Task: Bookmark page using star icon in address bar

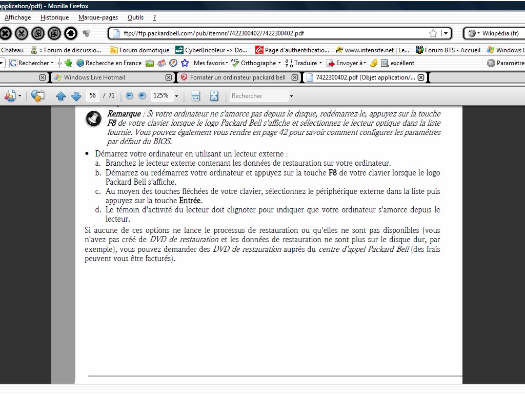Action: pyautogui.click(x=433, y=33)
